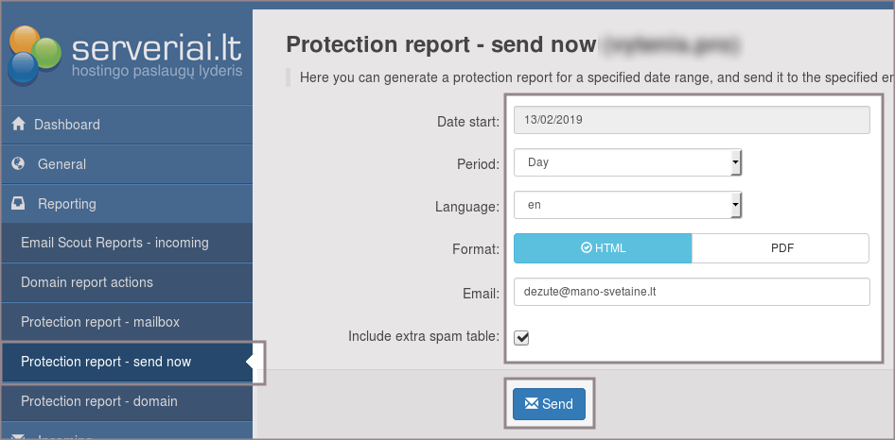
Task: Click the serveriai.lt logo
Action: click(126, 52)
